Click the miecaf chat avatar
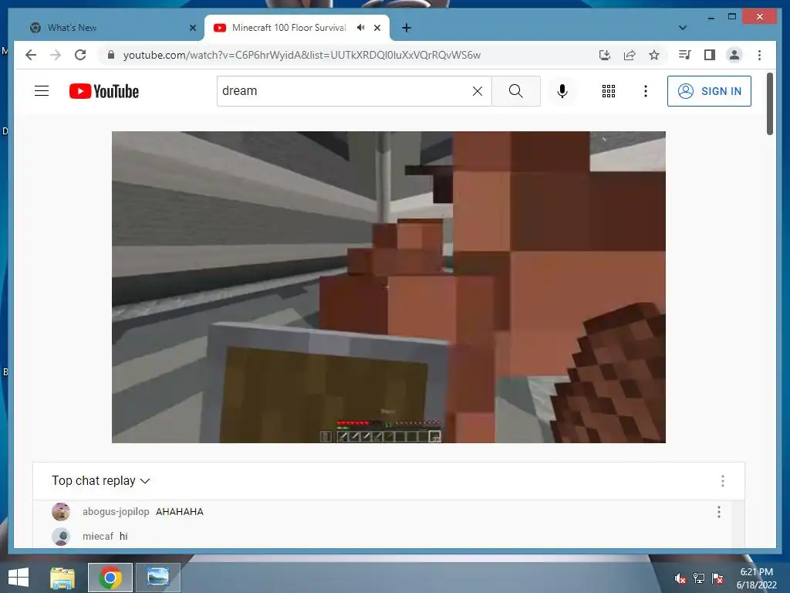This screenshot has width=790, height=593. point(61,536)
